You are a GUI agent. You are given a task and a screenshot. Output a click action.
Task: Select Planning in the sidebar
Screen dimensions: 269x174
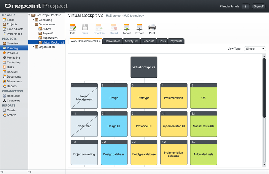click(14, 48)
